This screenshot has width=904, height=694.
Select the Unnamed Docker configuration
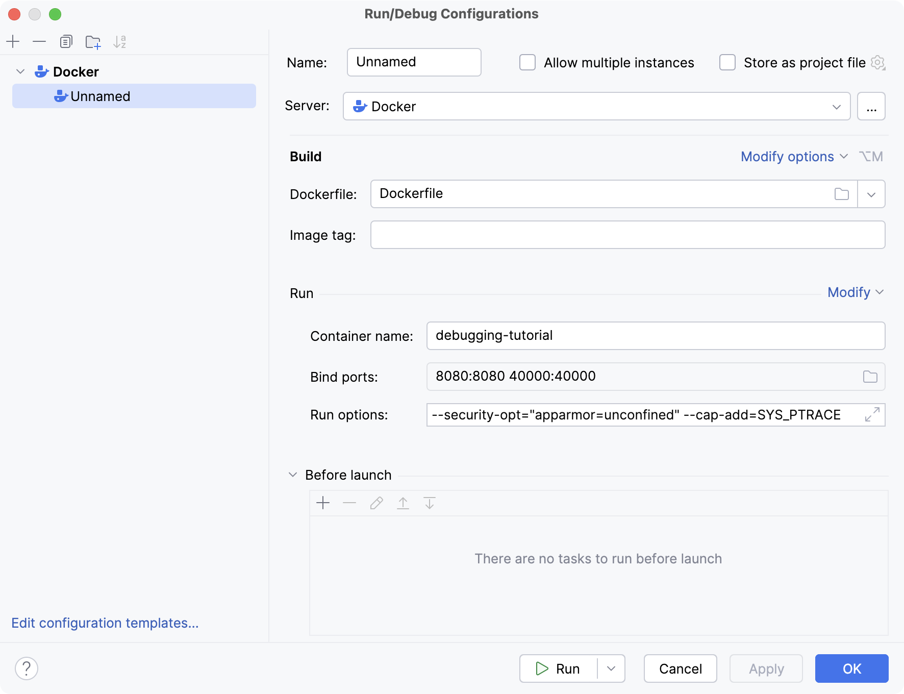(100, 96)
